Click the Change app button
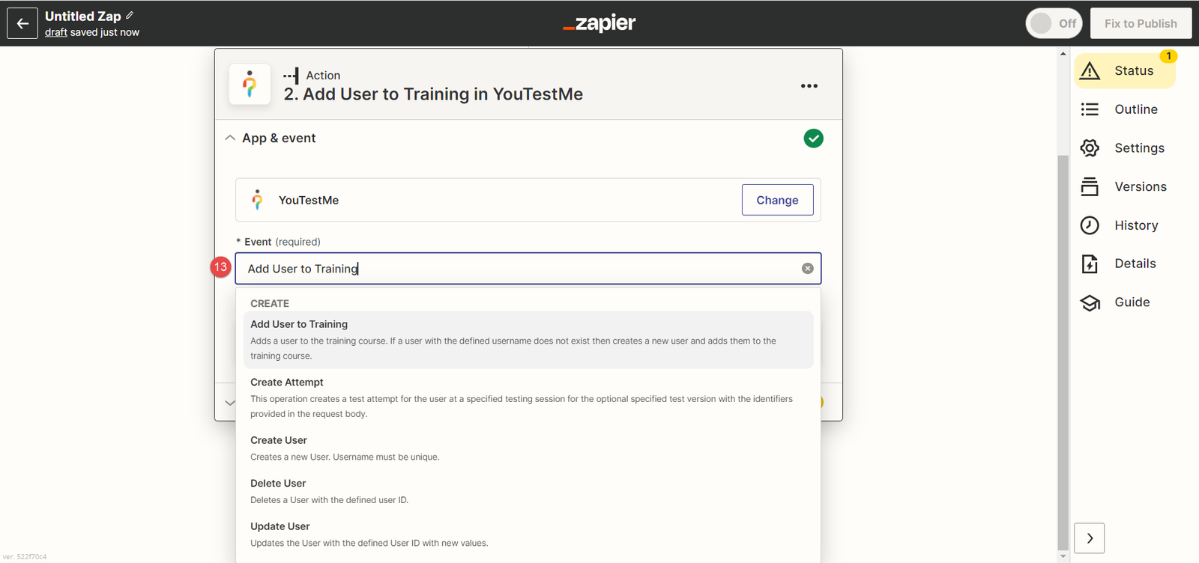Screen dimensions: 1199x563 777,200
